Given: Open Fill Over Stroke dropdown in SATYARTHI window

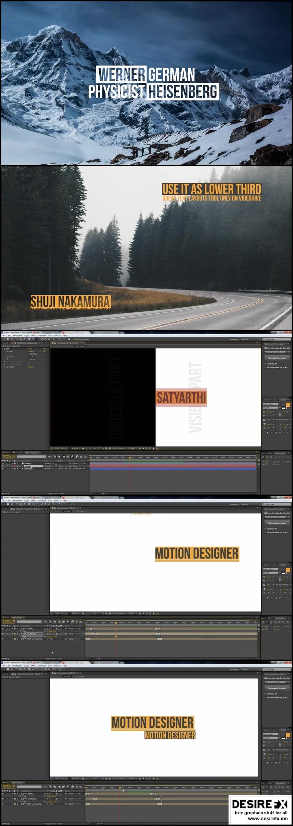Looking at the screenshot, I should coord(283,420).
